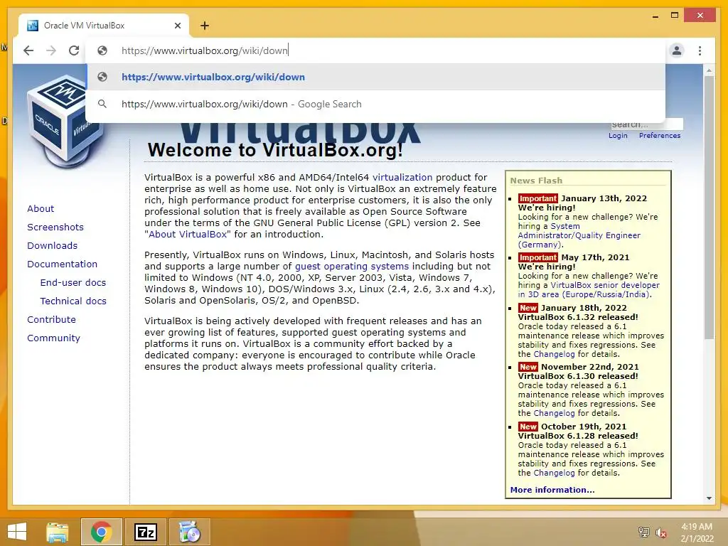
Task: Click the site search field
Action: coord(646,124)
